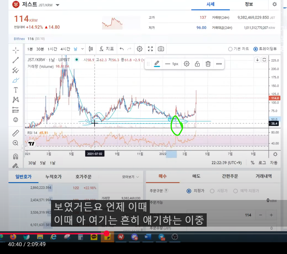Open the emoji icons tool

pos(16,120)
